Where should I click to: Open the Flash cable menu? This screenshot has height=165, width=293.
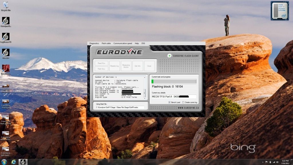[106, 44]
